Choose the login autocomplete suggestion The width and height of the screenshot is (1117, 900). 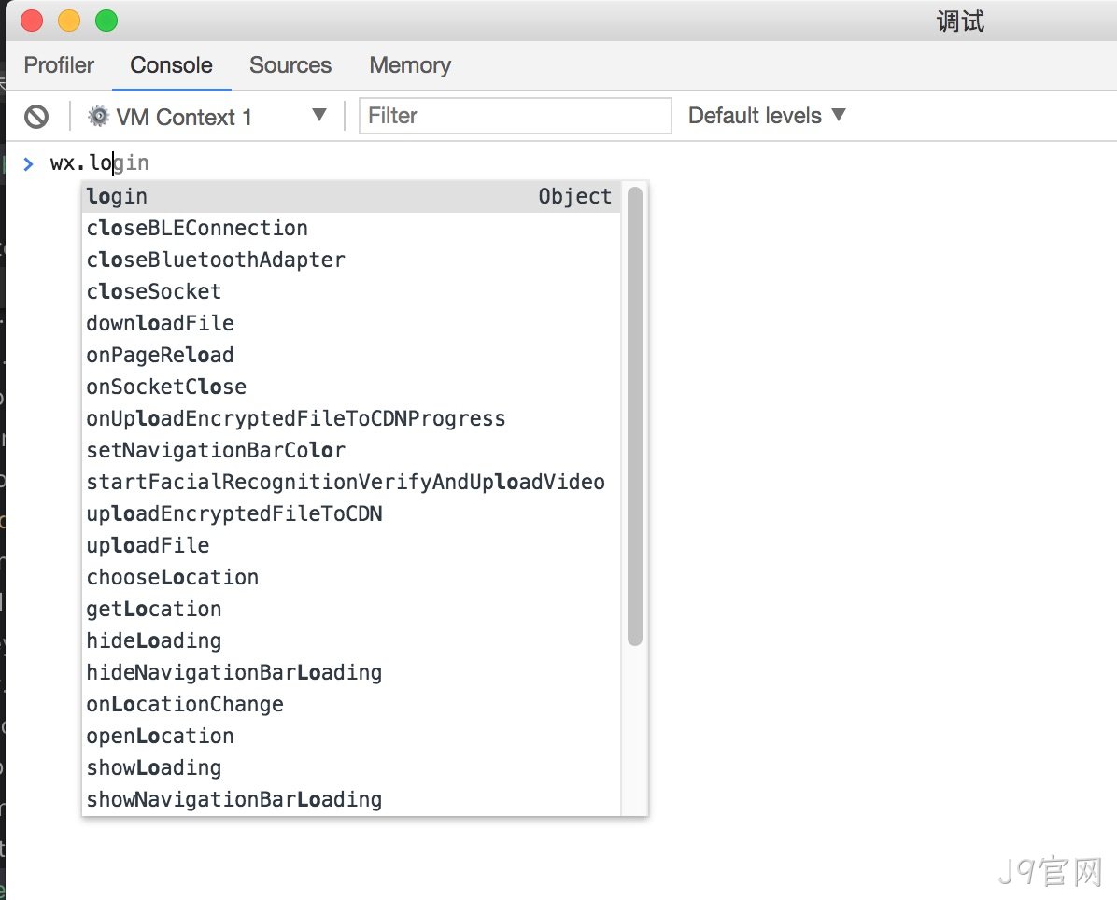coord(350,196)
